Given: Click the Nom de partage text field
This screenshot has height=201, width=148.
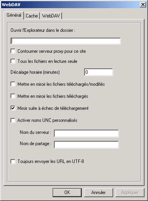Looking at the screenshot, I should click(x=86, y=145).
